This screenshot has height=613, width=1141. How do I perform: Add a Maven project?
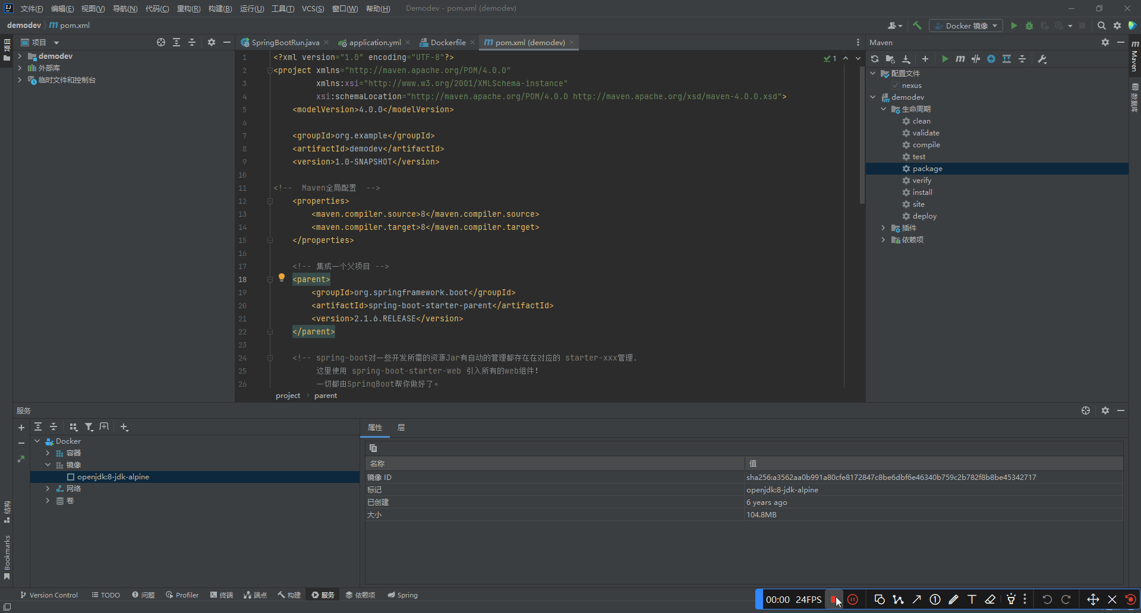[x=925, y=59]
